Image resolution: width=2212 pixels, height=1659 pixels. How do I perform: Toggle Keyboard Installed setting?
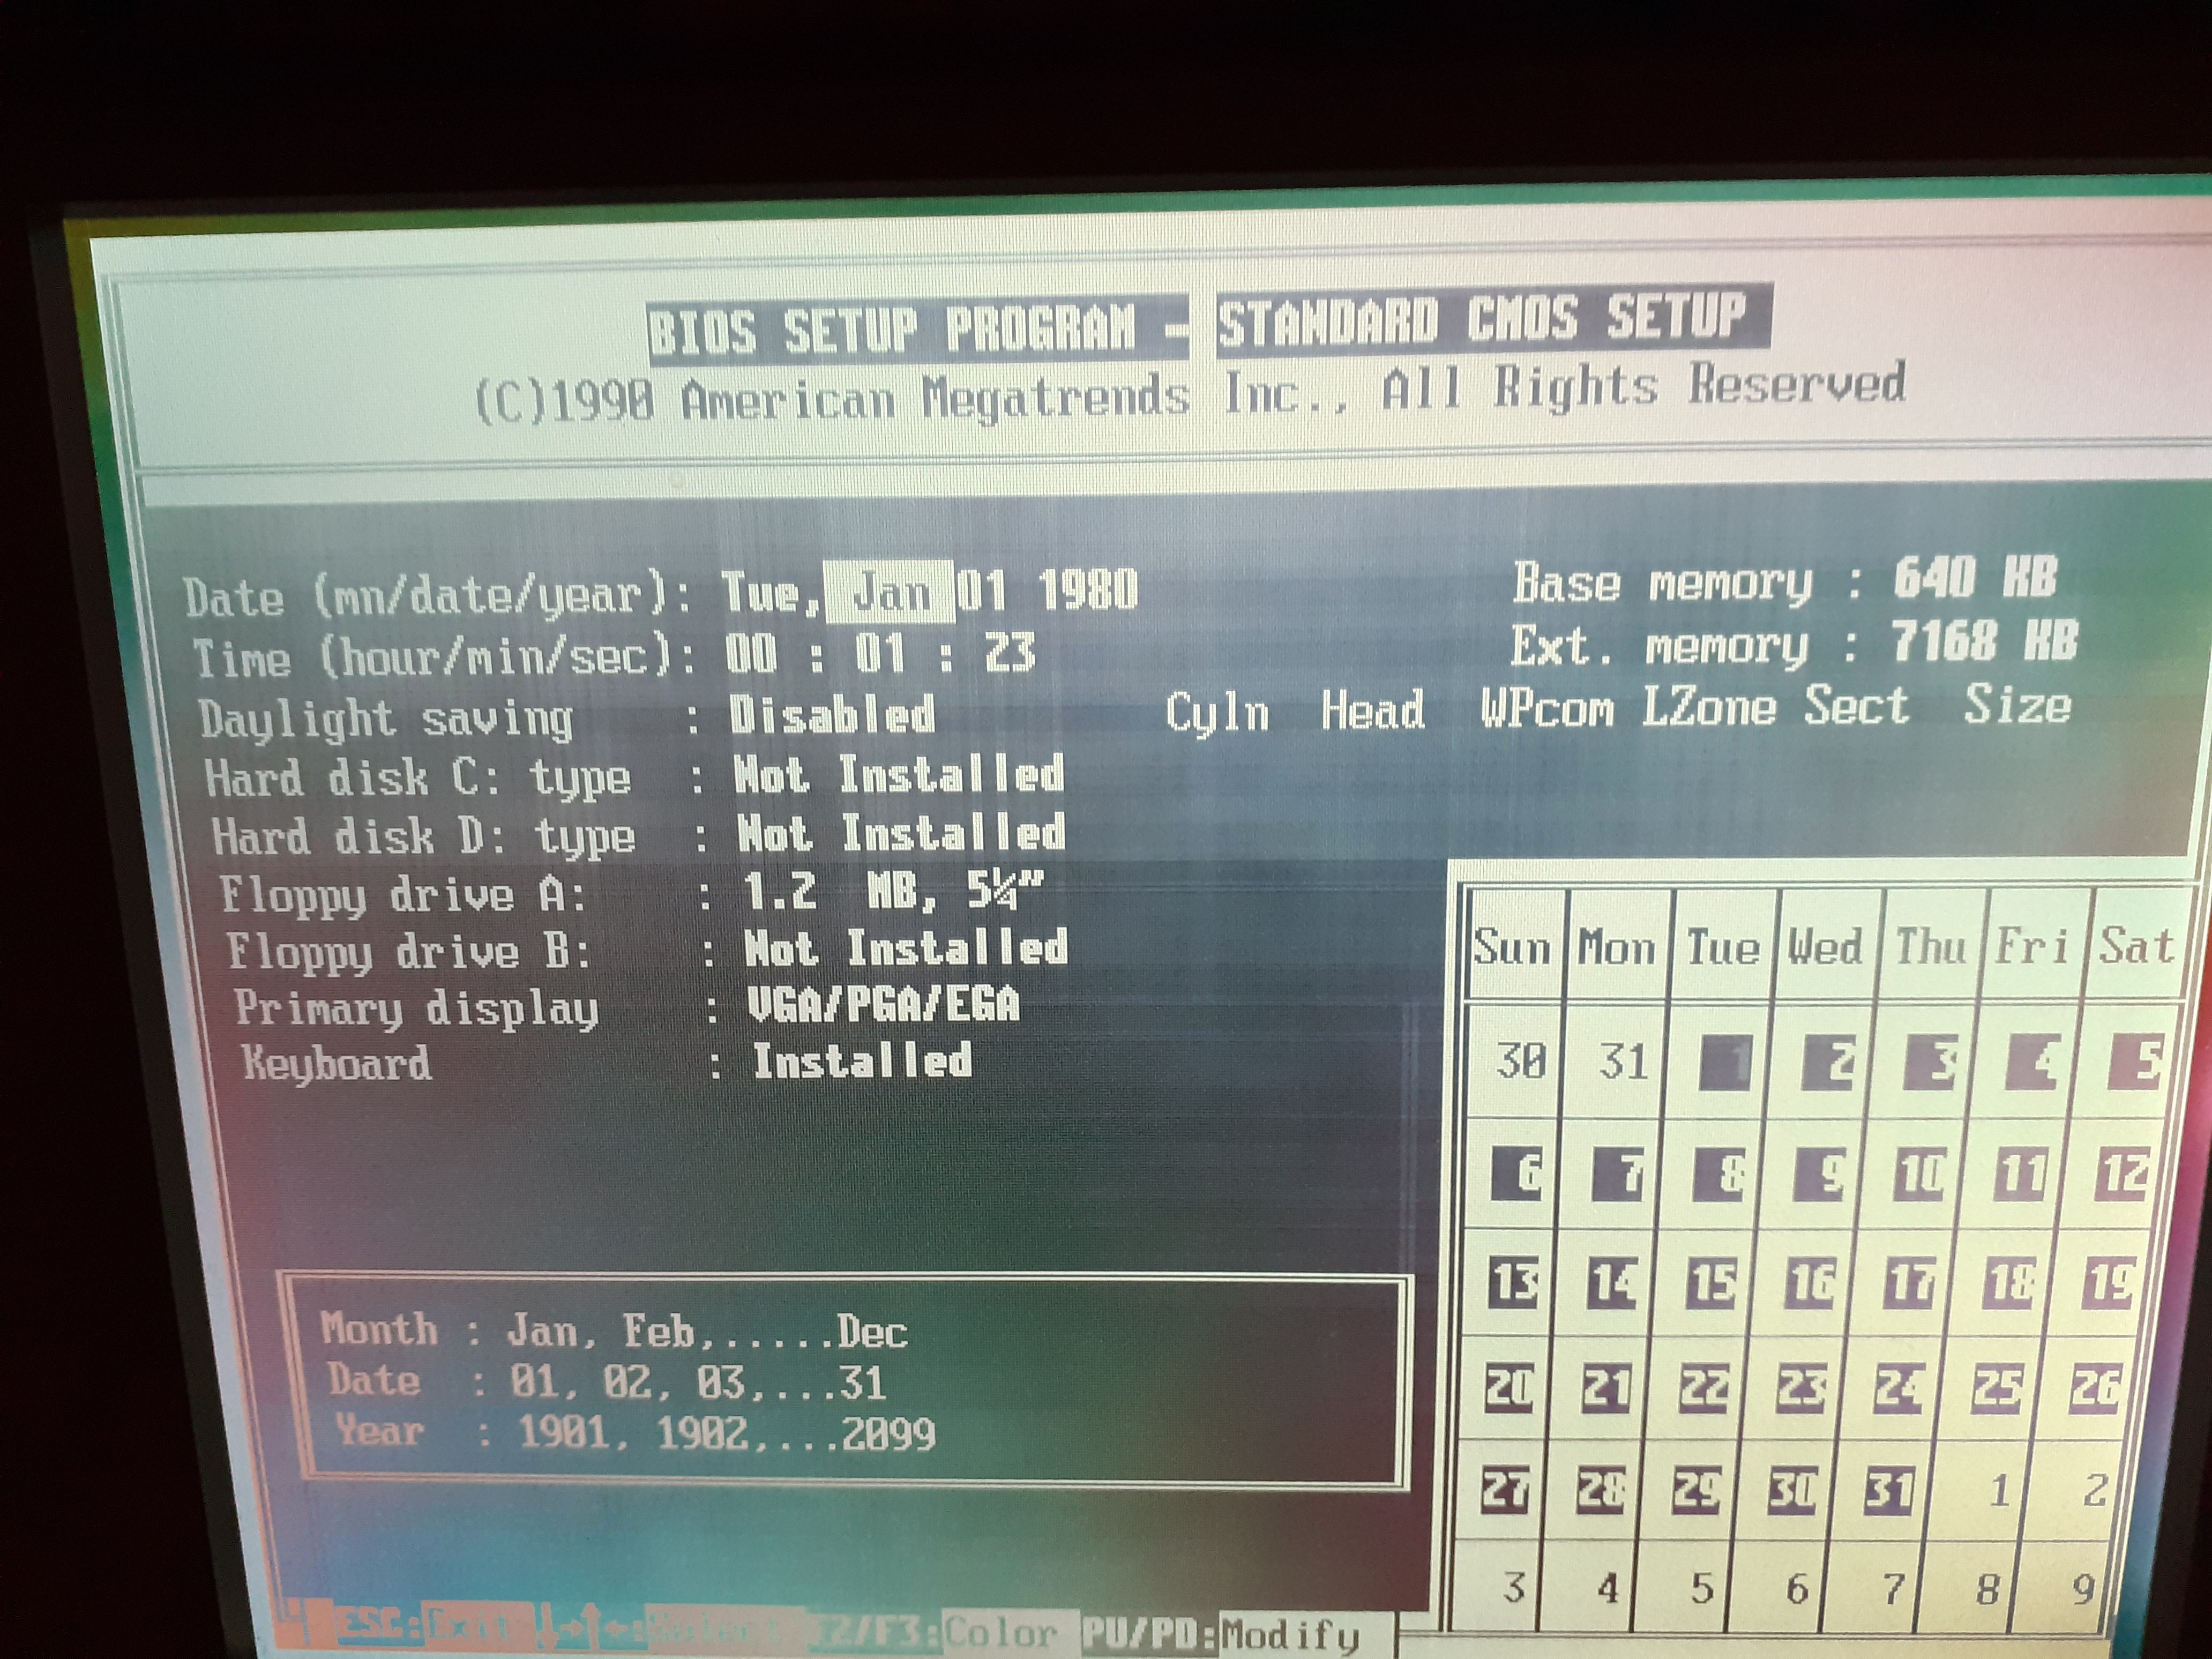(862, 1061)
